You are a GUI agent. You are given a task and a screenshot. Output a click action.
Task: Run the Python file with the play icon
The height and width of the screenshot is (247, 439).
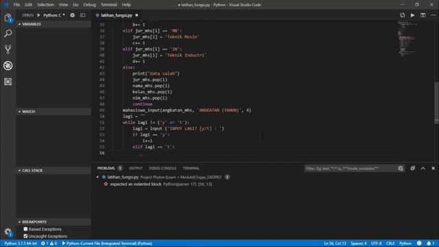[413, 15]
